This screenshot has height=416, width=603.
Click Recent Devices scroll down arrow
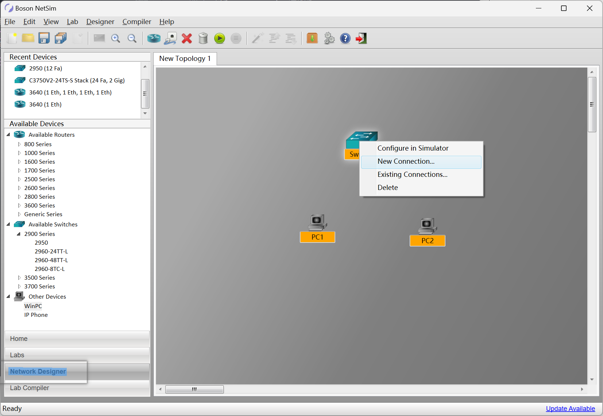[145, 113]
